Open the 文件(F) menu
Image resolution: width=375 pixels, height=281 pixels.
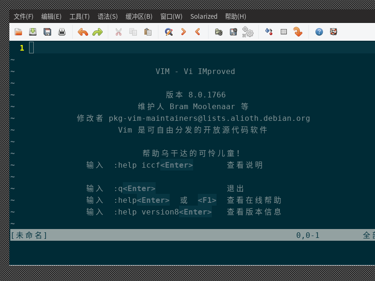[23, 16]
